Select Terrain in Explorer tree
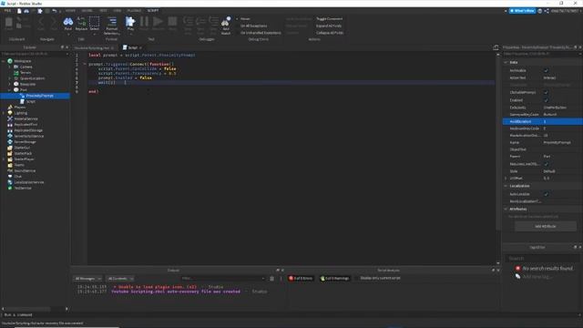 click(x=26, y=73)
